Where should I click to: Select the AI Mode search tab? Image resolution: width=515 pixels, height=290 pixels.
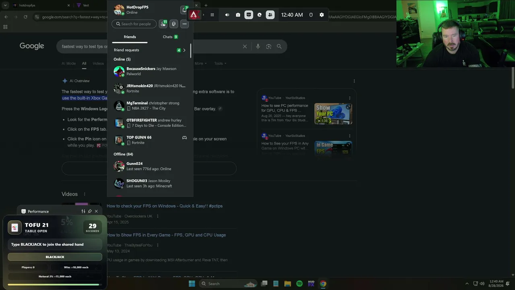[68, 63]
